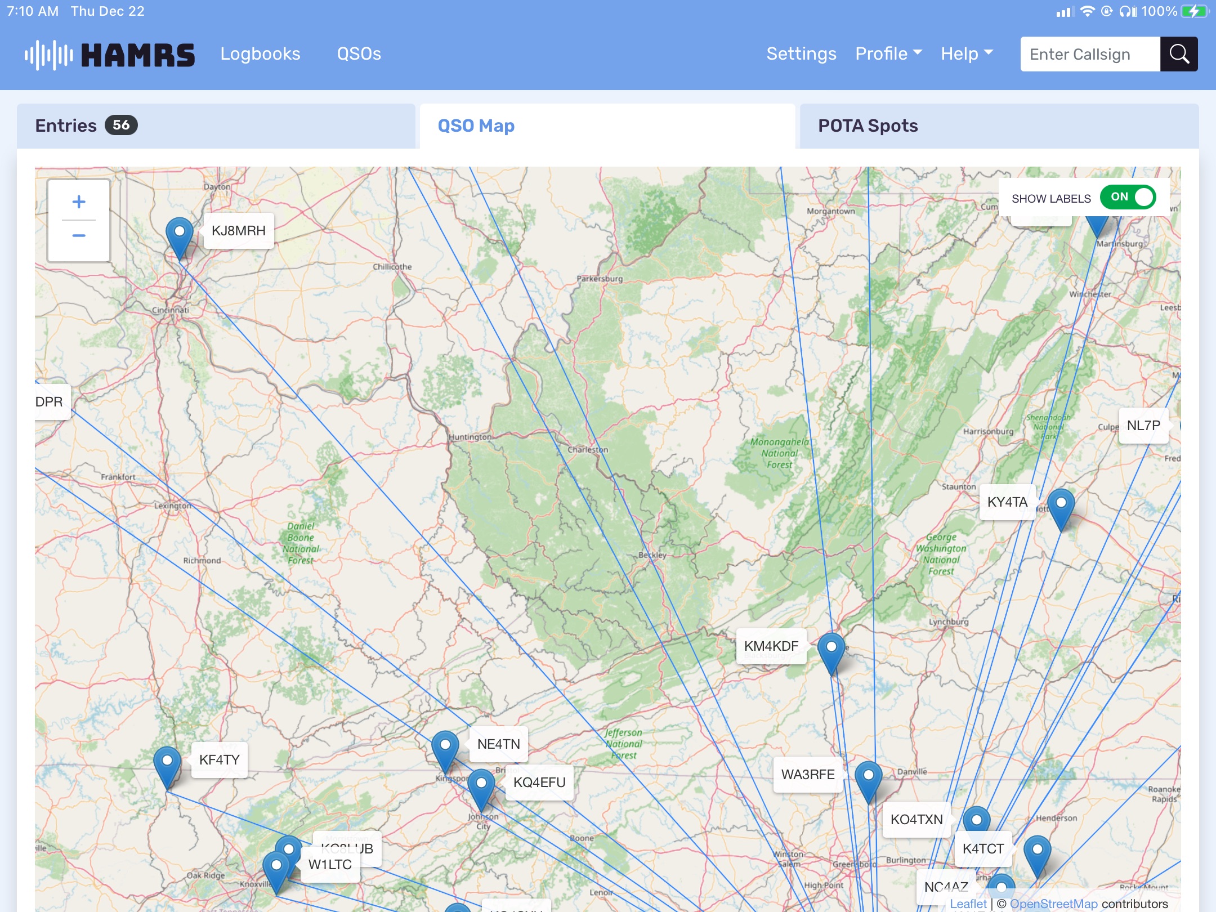The height and width of the screenshot is (912, 1216).
Task: Click the KJ8MRH callsign label
Action: [x=239, y=231]
